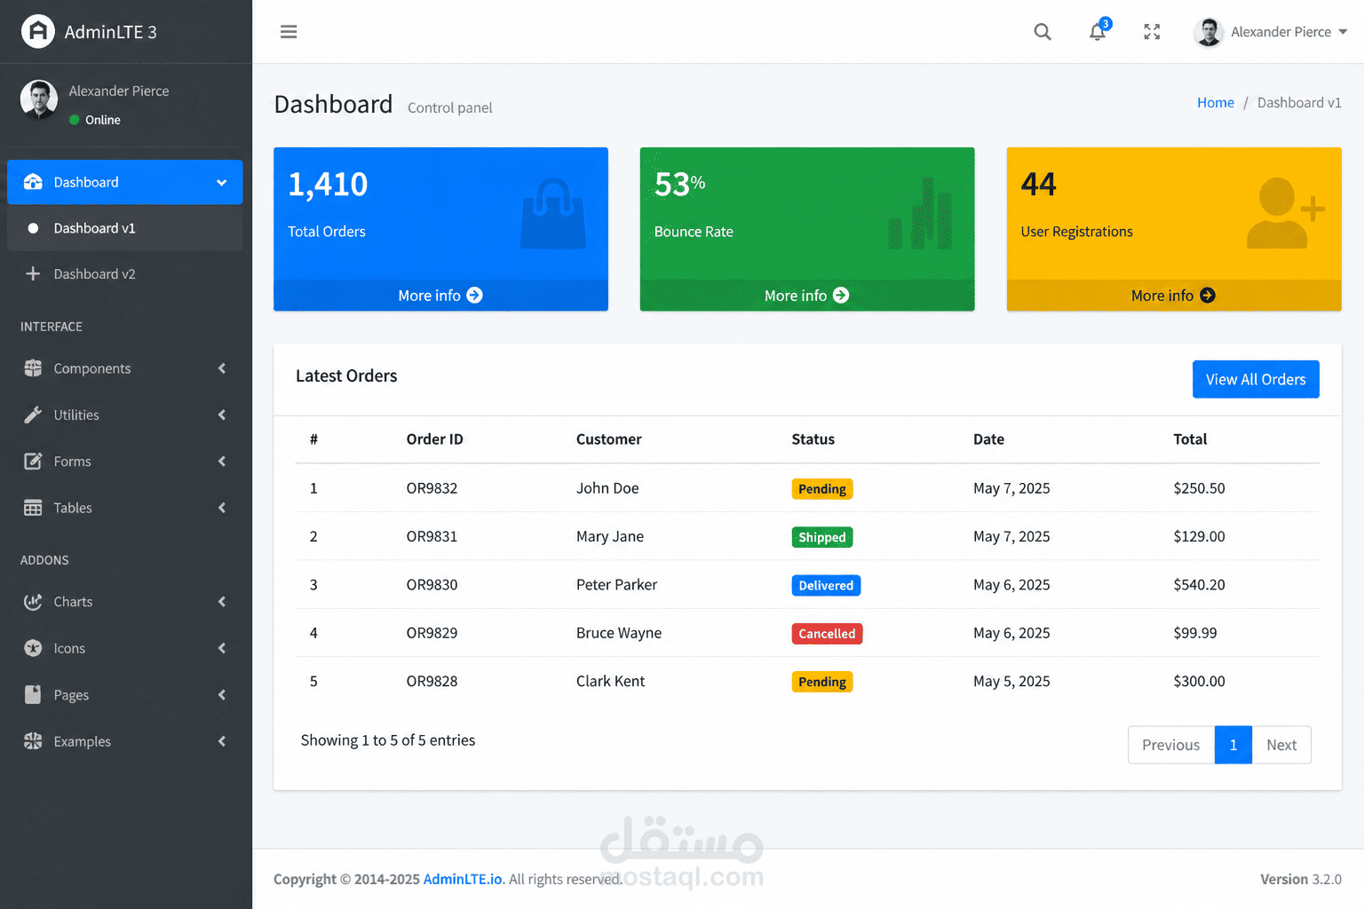Click the Forms edit icon
This screenshot has width=1364, height=909.
[x=33, y=462]
